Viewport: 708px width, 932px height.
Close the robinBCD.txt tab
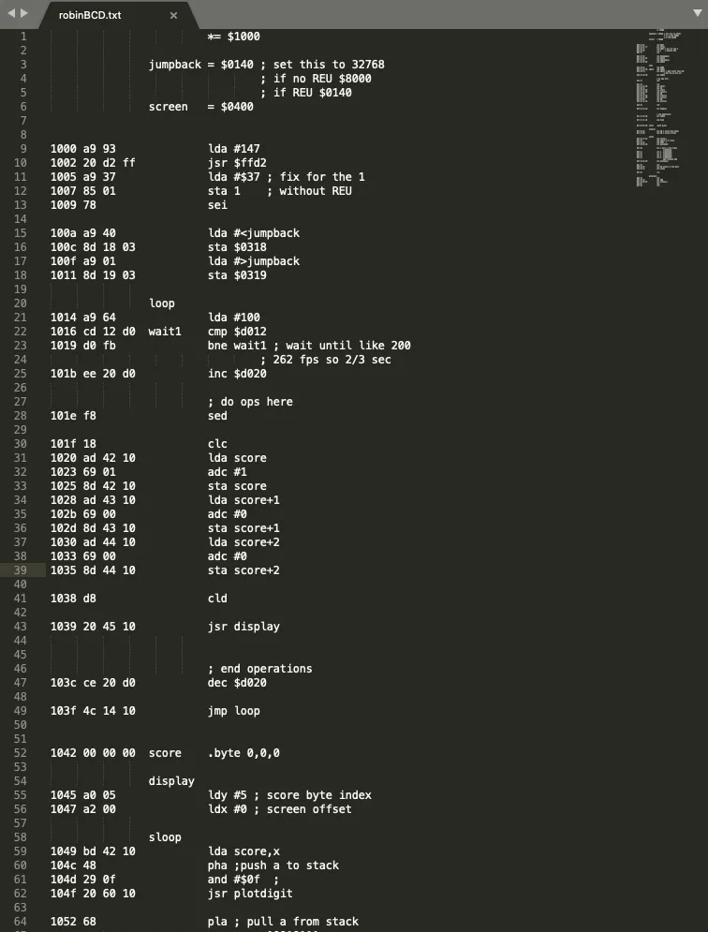coord(173,16)
